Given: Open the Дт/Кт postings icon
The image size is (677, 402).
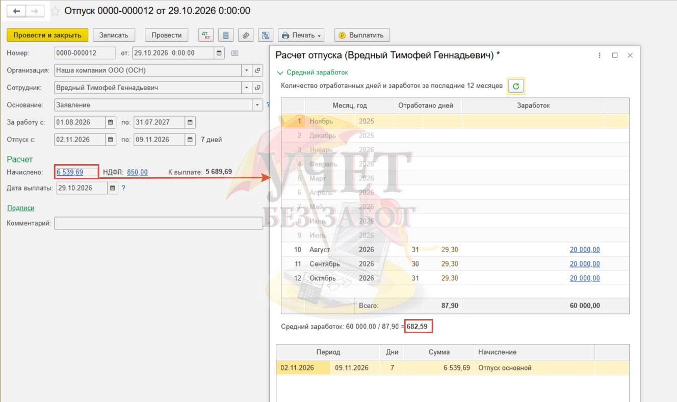Looking at the screenshot, I should point(206,35).
